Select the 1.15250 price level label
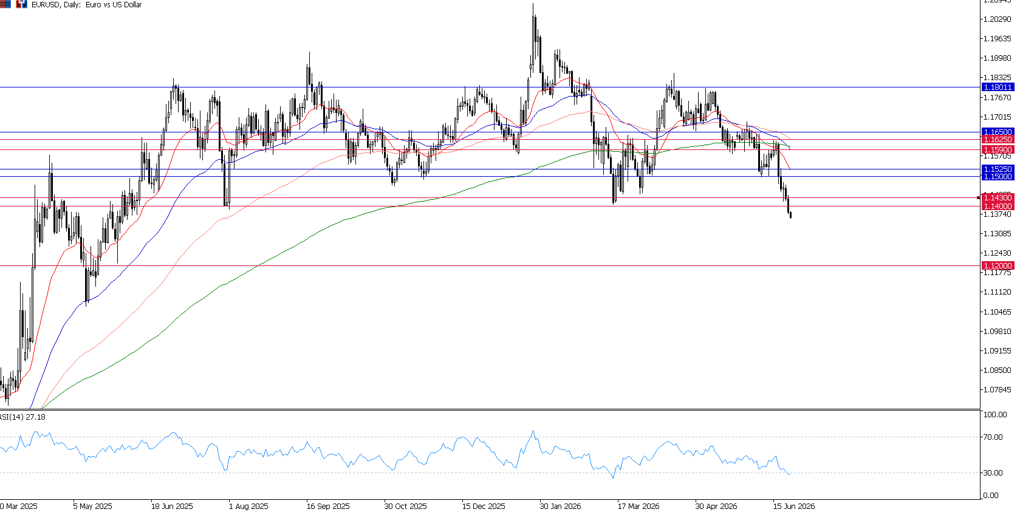This screenshot has height=512, width=1020. pos(998,169)
